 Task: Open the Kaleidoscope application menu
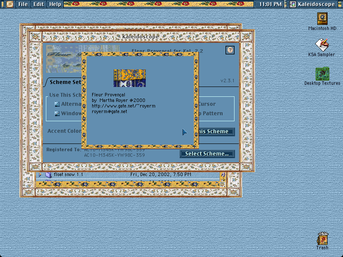point(313,4)
